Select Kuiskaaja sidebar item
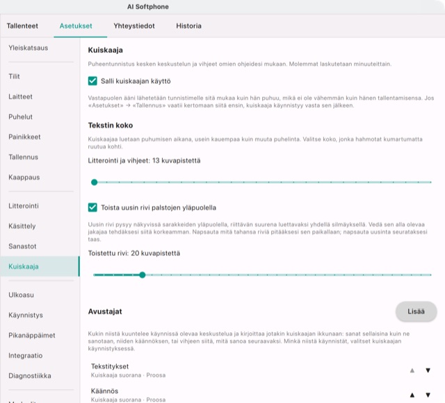The height and width of the screenshot is (403, 445). (x=40, y=266)
